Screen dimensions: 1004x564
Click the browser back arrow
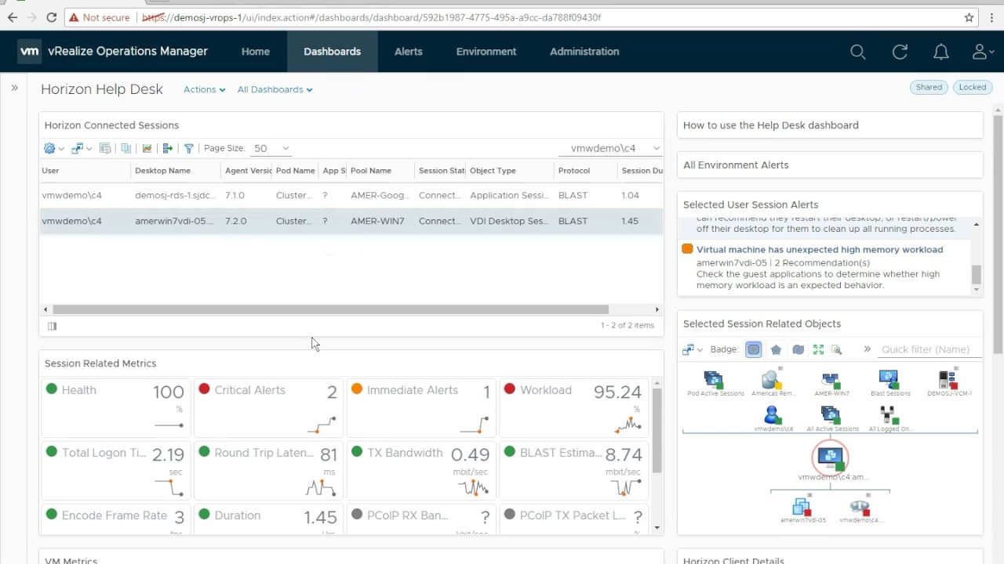(x=13, y=16)
